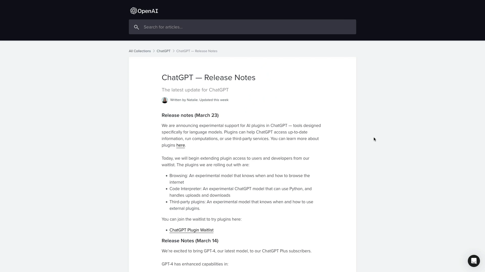Open the chat messenger launcher bubble

point(474,261)
